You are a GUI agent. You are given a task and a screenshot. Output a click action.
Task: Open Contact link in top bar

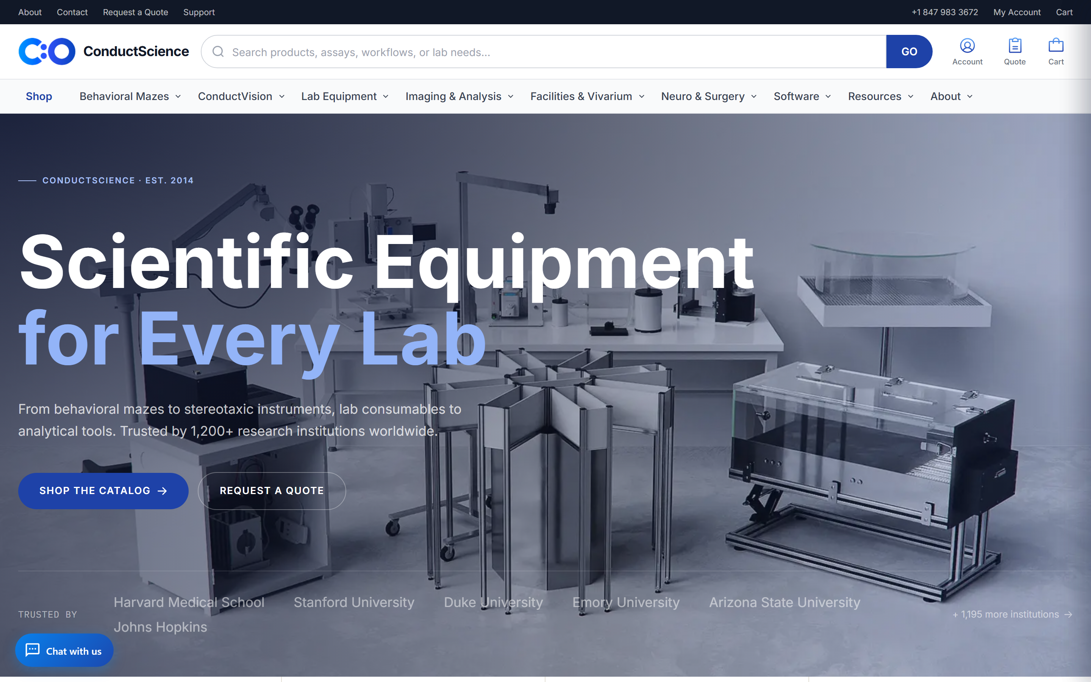tap(72, 12)
